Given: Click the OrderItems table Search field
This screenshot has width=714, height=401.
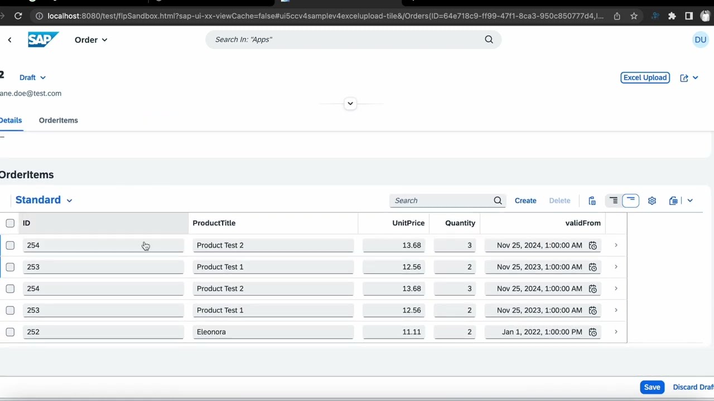Looking at the screenshot, I should [x=441, y=200].
